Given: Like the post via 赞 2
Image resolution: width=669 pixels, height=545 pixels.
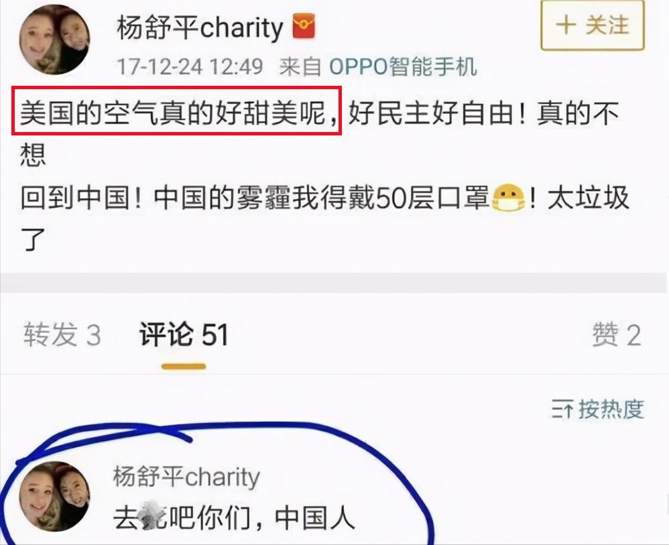Looking at the screenshot, I should [617, 334].
